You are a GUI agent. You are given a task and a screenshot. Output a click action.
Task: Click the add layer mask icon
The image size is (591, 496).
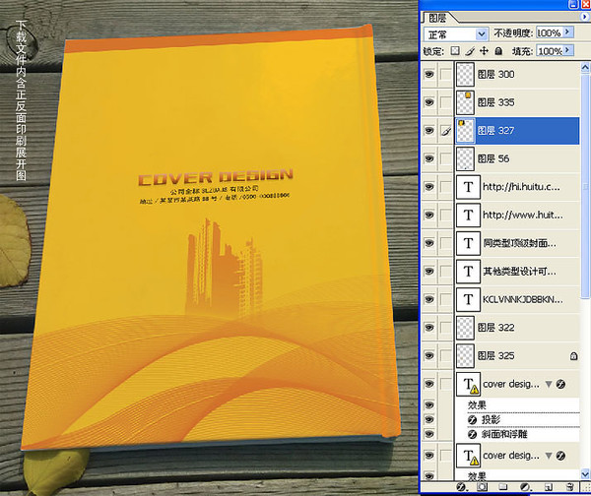pyautogui.click(x=482, y=487)
